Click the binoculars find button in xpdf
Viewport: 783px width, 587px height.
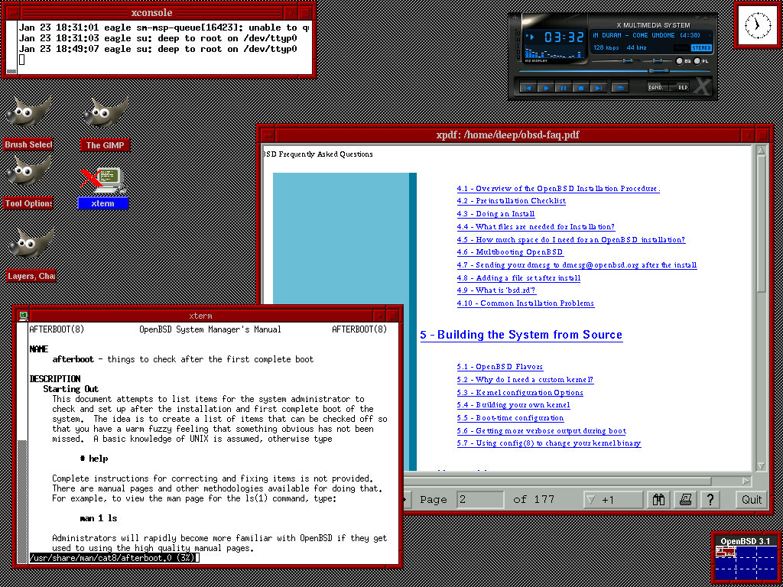click(659, 499)
